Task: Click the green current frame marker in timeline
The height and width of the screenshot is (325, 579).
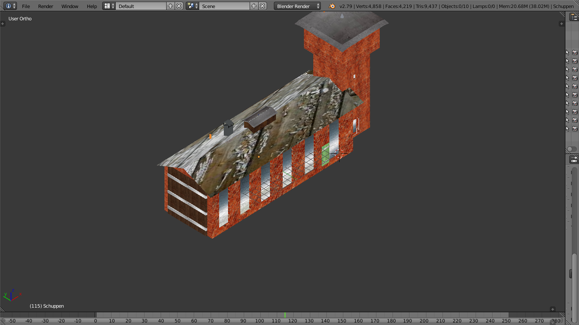Action: pos(285,315)
